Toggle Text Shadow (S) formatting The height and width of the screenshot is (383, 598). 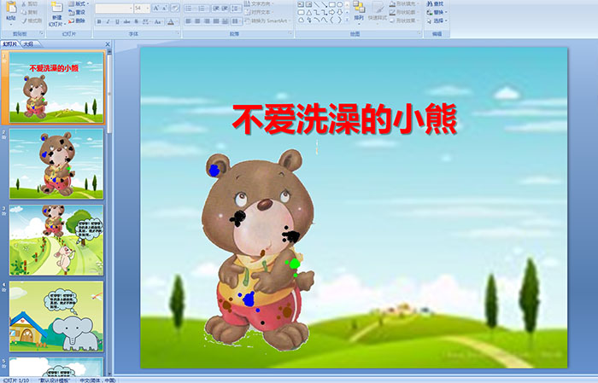[136, 21]
